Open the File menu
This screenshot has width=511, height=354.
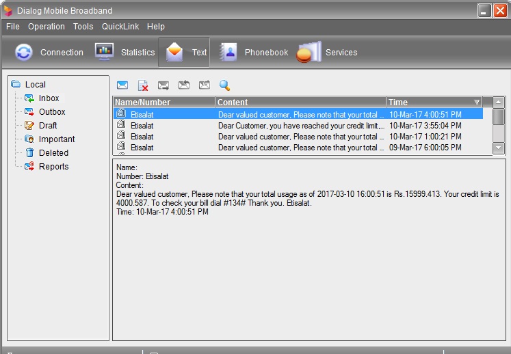coord(13,27)
